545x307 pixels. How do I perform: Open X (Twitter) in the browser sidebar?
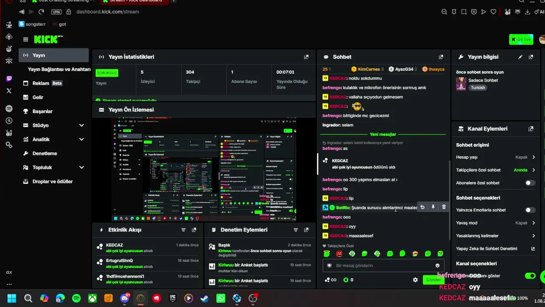pos(9,91)
